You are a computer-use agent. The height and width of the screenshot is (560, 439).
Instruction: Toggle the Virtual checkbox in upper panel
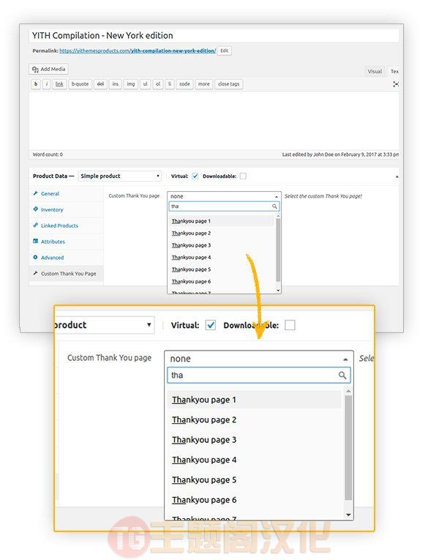pyautogui.click(x=195, y=176)
